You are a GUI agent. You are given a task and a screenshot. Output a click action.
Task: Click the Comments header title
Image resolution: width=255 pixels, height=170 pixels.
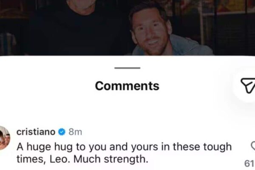coord(127,86)
